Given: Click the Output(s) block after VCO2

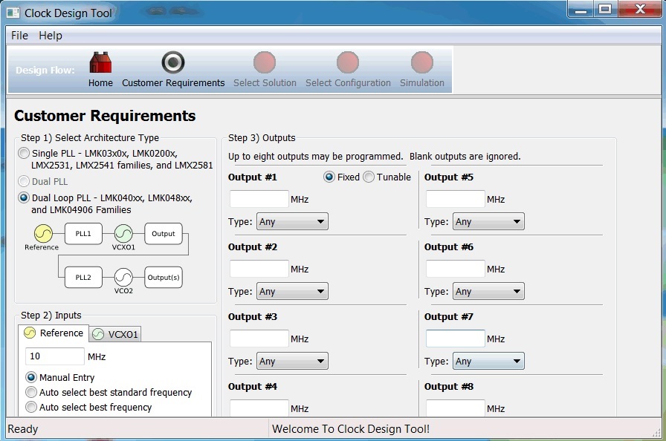Looking at the screenshot, I should (x=164, y=278).
